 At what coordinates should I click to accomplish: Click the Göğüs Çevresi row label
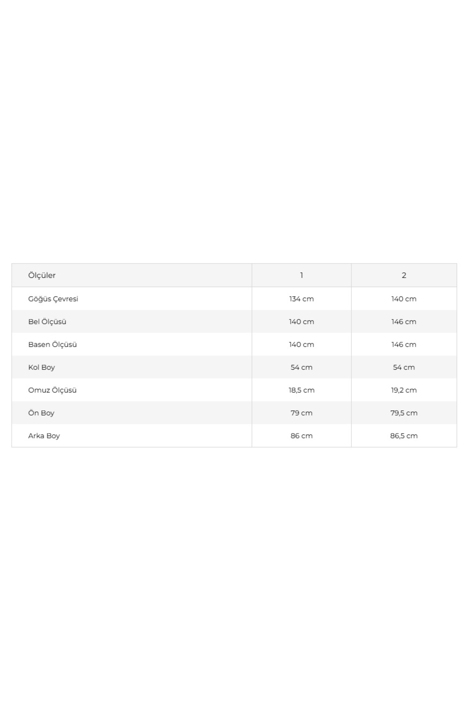click(53, 299)
